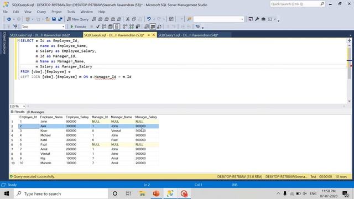Click the Cancel Executing Query icon
This screenshot has width=354, height=199.
(x=91, y=27)
